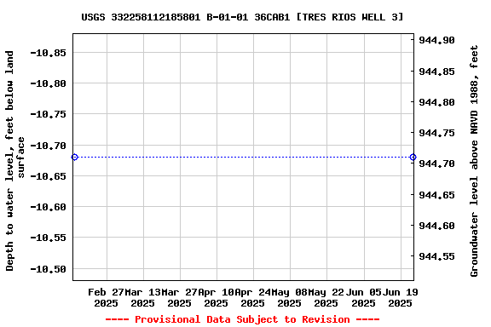Select the -10.65 left axis label
491x327 pixels.
point(49,176)
